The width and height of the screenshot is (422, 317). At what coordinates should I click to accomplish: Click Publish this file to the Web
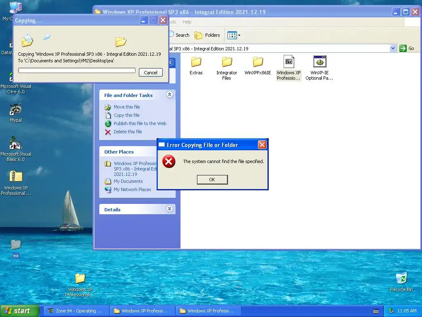(x=140, y=123)
